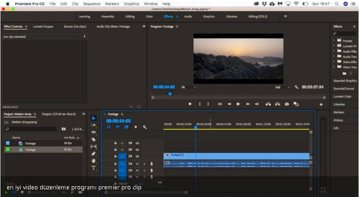Click Go to In point
The height and width of the screenshot is (197, 359).
[x=220, y=104]
